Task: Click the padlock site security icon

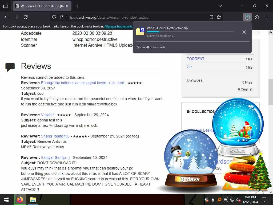Action: point(62,17)
